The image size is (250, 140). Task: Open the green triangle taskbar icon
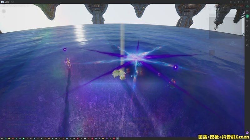tap(17, 138)
